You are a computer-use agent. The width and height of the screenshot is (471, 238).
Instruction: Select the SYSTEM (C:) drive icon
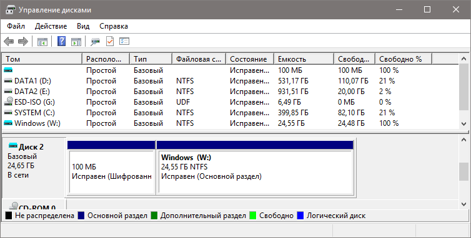(x=8, y=113)
